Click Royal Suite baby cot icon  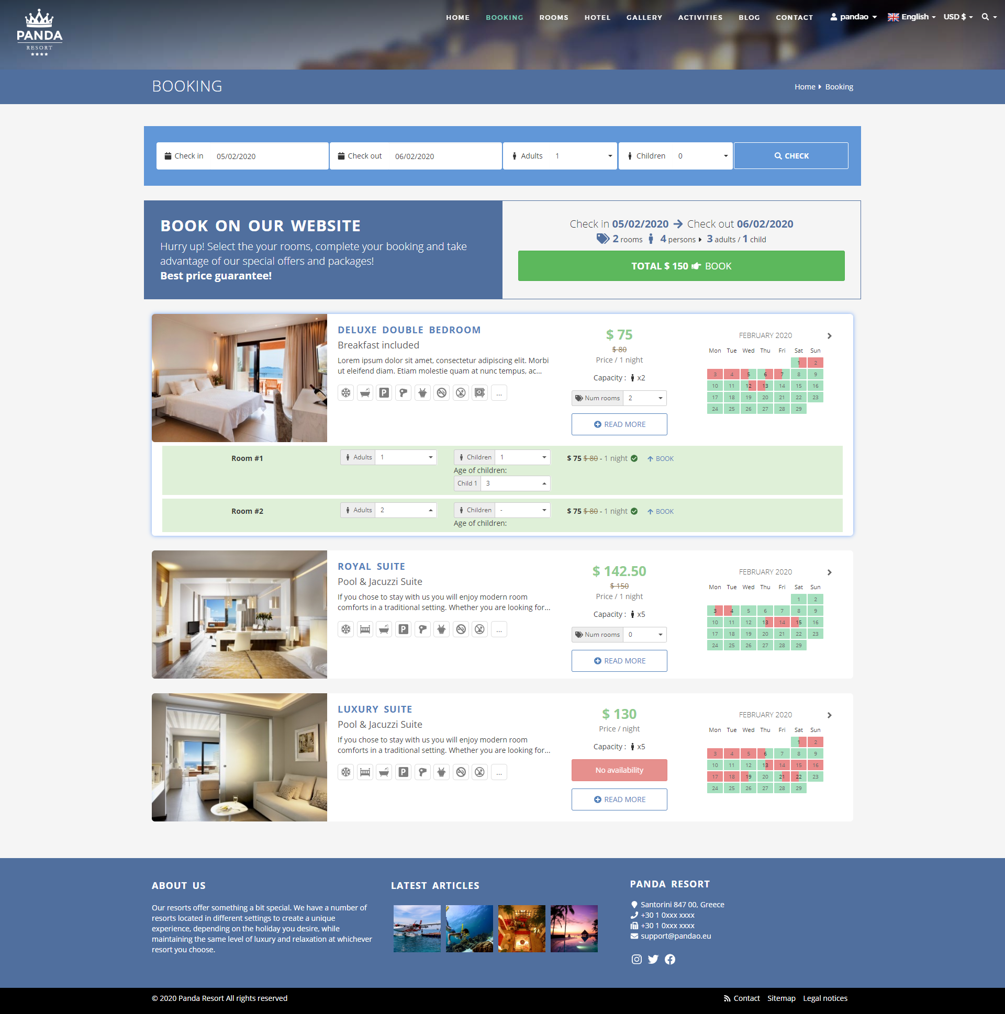[365, 629]
